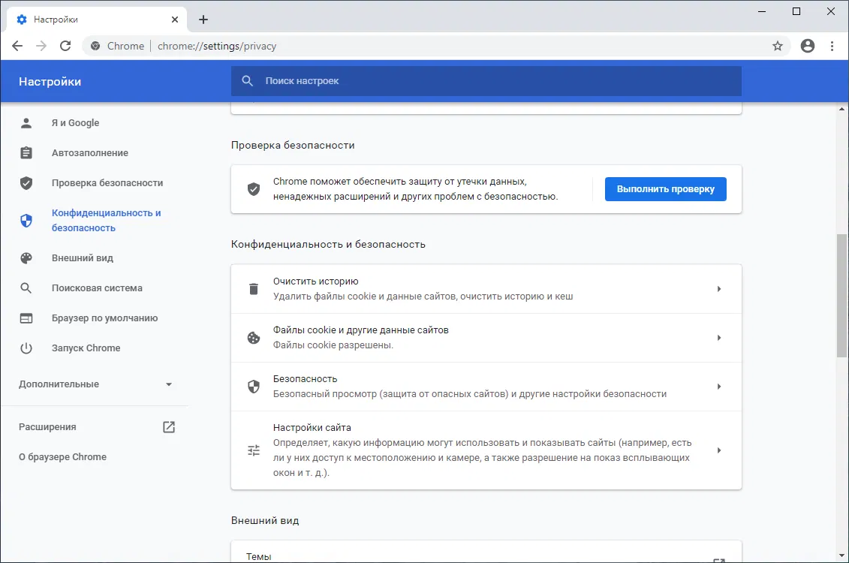
Task: Open Файлы cookie settings via its right arrow
Action: tap(719, 338)
